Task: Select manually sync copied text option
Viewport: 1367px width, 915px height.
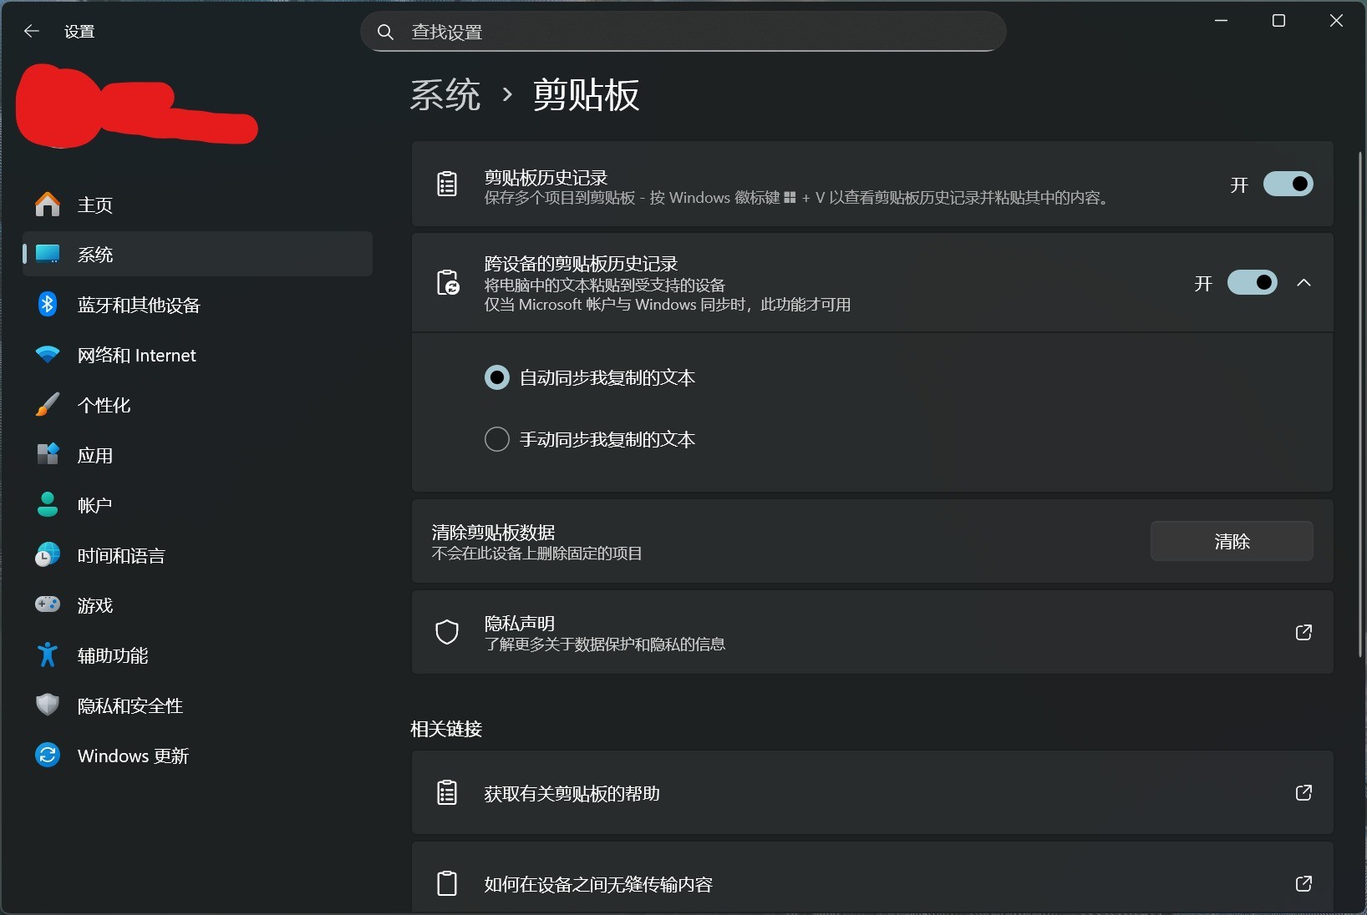Action: [x=496, y=439]
